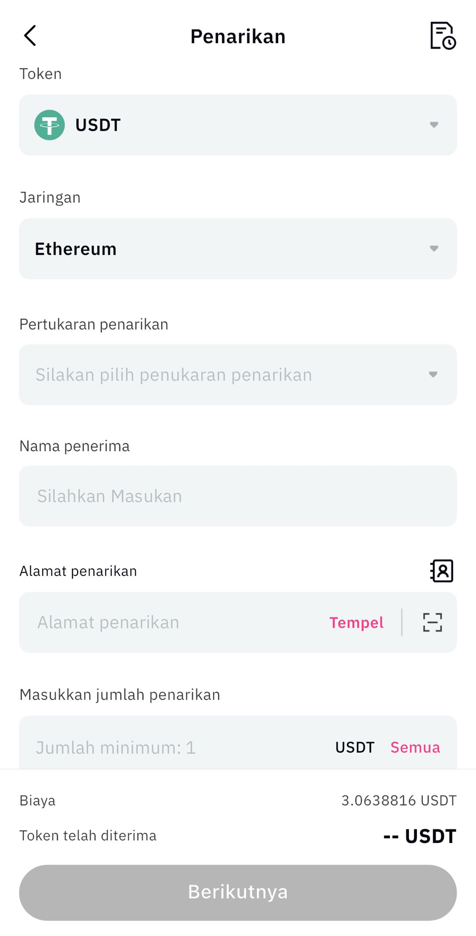Open the address book icon
Image resolution: width=476 pixels, height=936 pixels.
(442, 571)
